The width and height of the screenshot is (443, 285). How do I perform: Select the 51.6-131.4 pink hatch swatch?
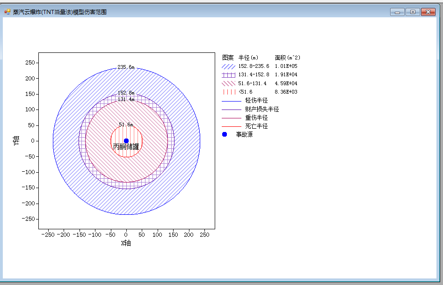tap(229, 83)
